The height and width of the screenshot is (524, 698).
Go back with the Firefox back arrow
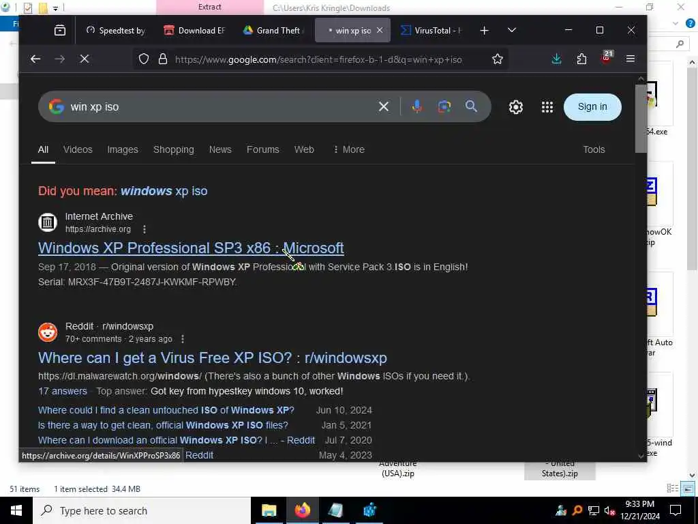(35, 59)
